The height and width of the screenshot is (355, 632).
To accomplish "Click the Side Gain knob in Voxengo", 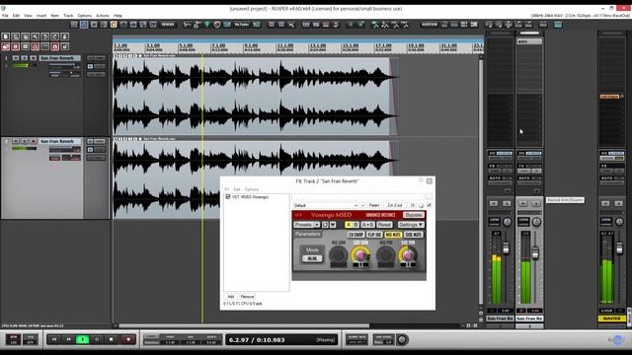I will tap(360, 255).
